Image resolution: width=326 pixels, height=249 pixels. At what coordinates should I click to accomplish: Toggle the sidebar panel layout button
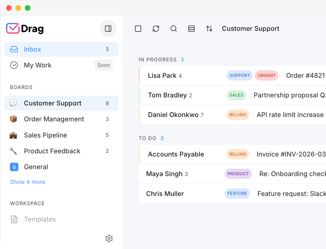point(108,29)
